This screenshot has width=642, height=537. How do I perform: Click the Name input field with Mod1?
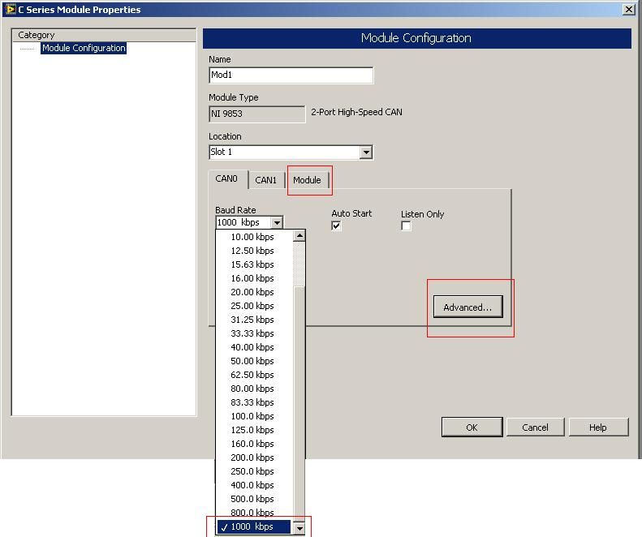tap(291, 75)
